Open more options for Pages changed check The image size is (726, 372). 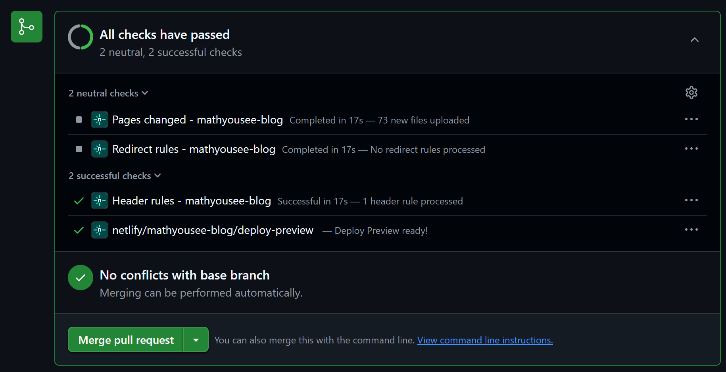(691, 119)
